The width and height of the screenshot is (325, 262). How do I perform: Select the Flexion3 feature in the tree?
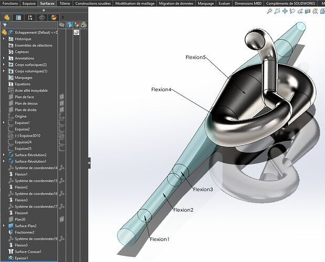pos(21,200)
